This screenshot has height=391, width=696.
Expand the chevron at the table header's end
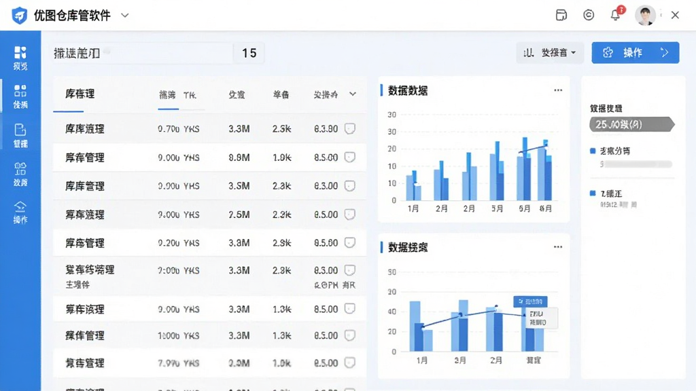coord(353,94)
